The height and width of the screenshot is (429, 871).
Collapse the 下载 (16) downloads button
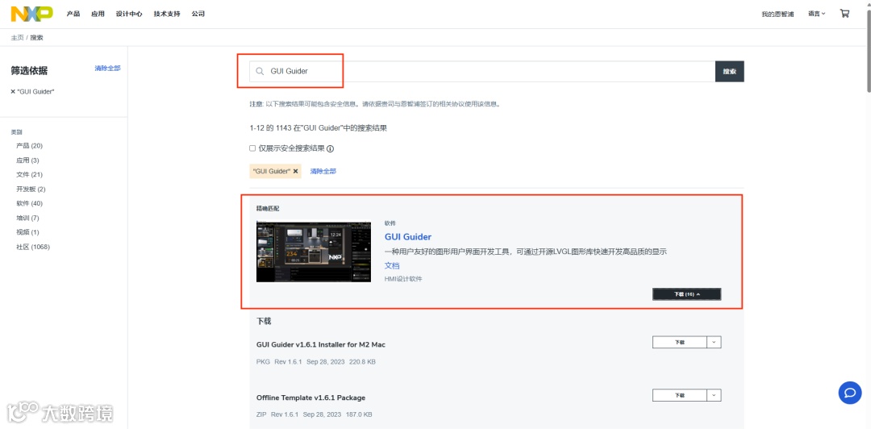tap(686, 294)
